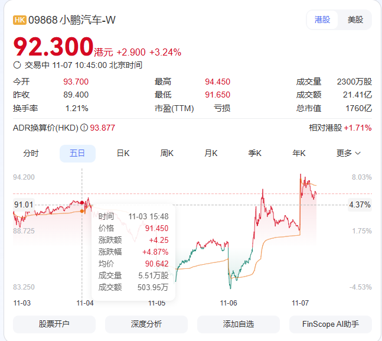This screenshot has width=382, height=341.
Task: Click the 股票开户 button
Action: [54, 324]
